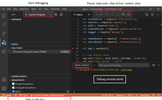This screenshot has width=162, height=100.
Task: Click the Step Over debug button
Action: 107,14
